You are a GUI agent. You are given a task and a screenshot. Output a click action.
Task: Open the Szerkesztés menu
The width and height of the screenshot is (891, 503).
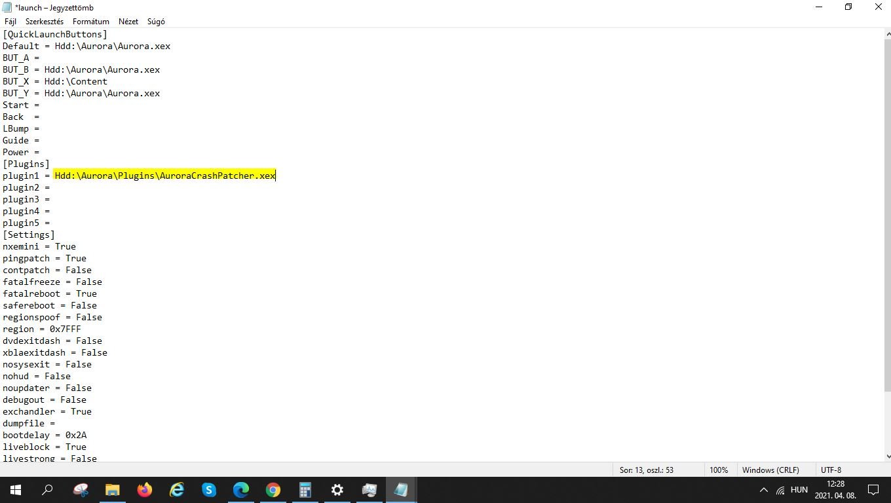(x=45, y=21)
